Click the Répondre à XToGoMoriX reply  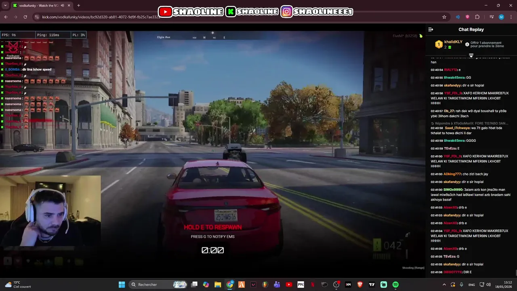coord(469,123)
